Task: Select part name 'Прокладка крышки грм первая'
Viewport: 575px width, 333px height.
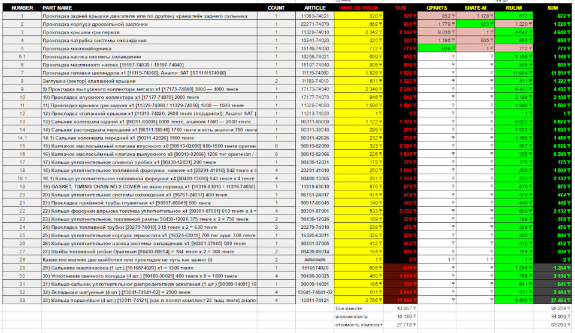Action: click(149, 32)
